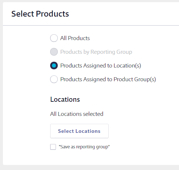Click 'Product Group(s)' in the last radio label

(x=135, y=79)
